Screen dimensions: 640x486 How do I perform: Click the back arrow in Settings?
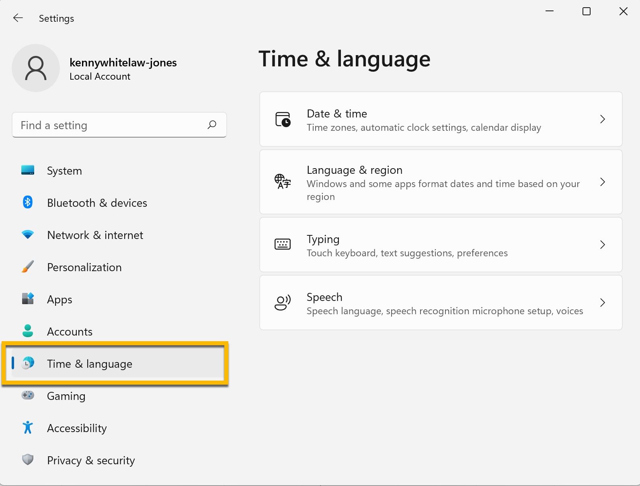click(18, 18)
